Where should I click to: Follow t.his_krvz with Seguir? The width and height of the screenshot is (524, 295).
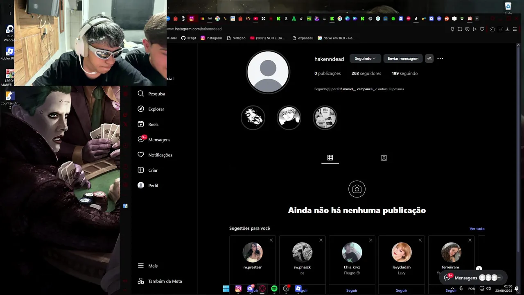point(352,290)
